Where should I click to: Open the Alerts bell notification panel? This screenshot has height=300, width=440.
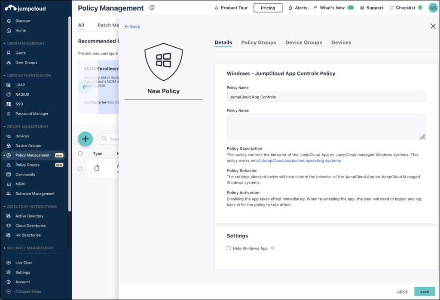tap(298, 7)
